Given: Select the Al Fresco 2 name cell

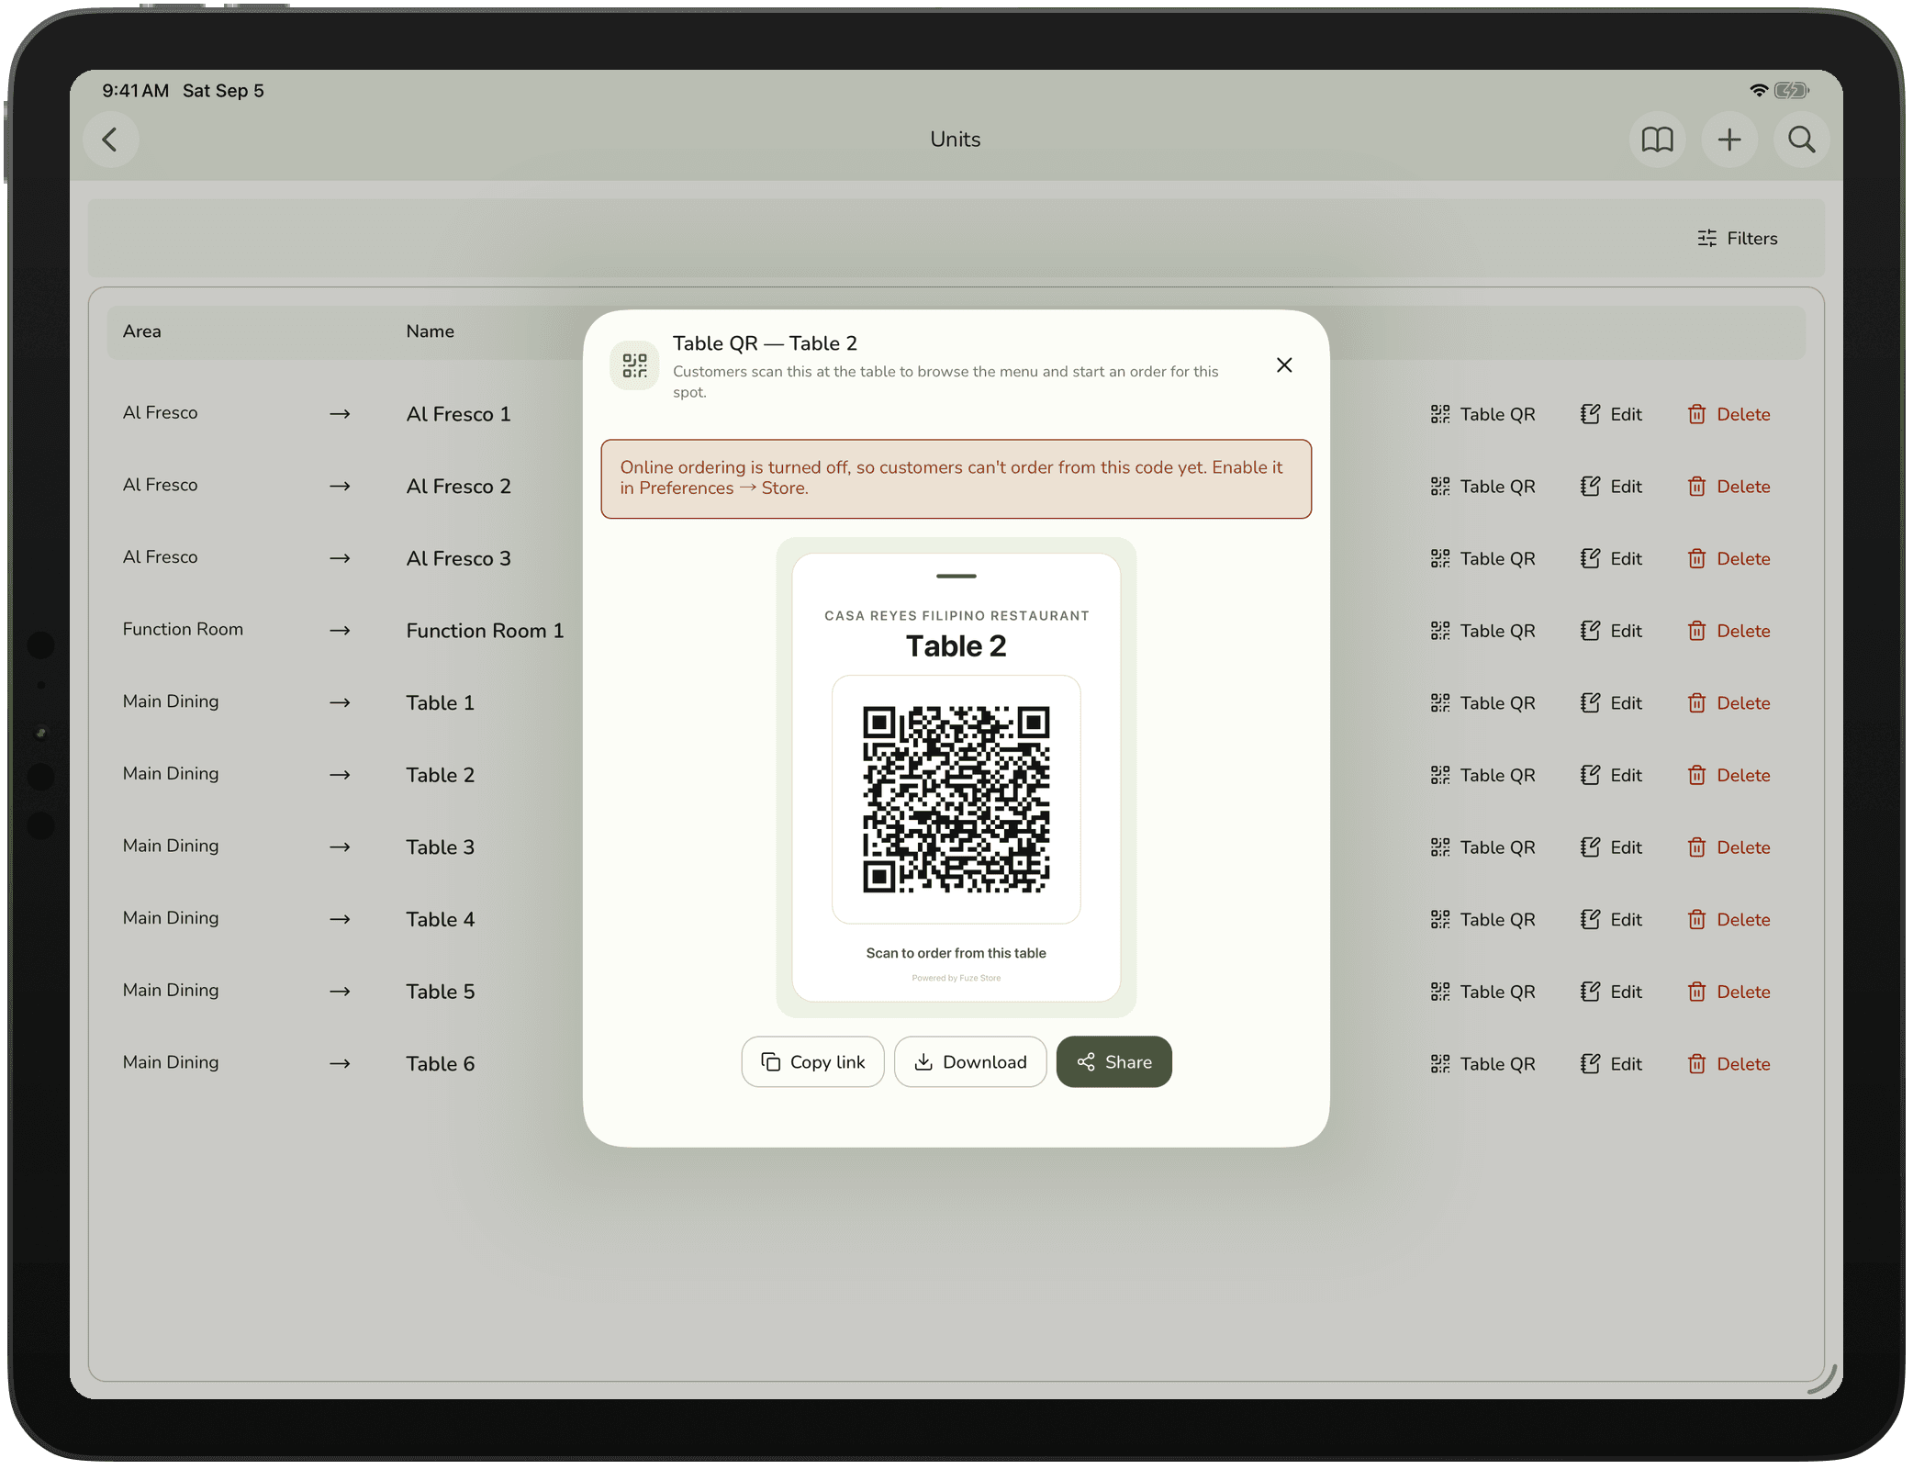Looking at the screenshot, I should pyautogui.click(x=459, y=487).
